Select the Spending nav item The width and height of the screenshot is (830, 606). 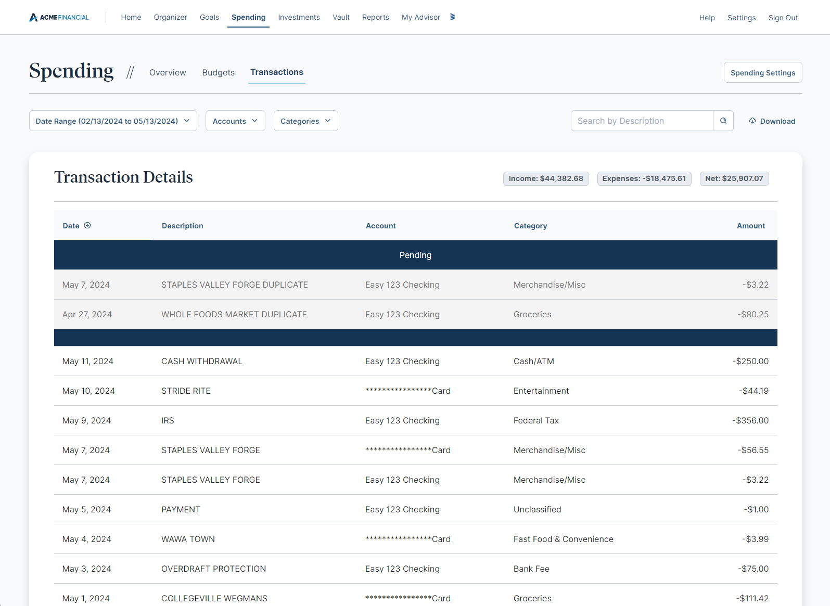(248, 17)
